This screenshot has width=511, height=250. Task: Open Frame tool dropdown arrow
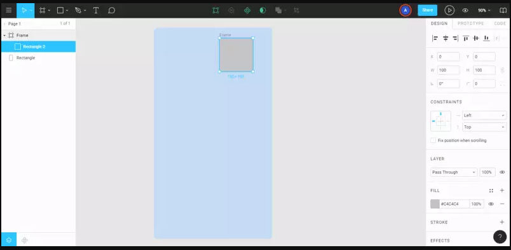[49, 10]
